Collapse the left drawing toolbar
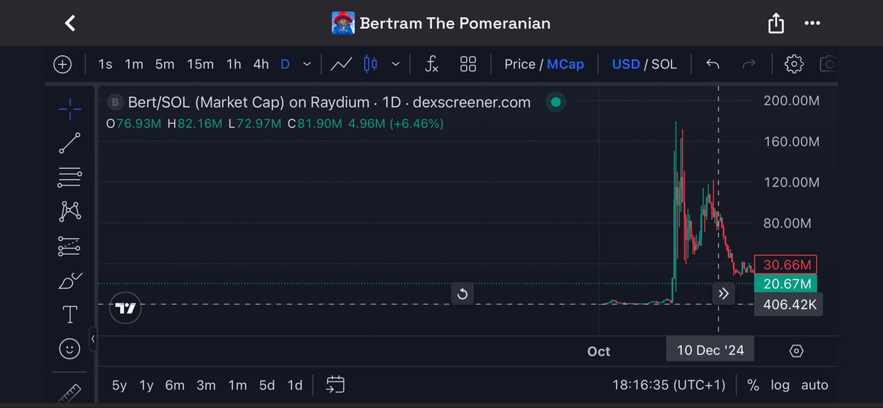This screenshot has height=408, width=883. click(x=93, y=339)
